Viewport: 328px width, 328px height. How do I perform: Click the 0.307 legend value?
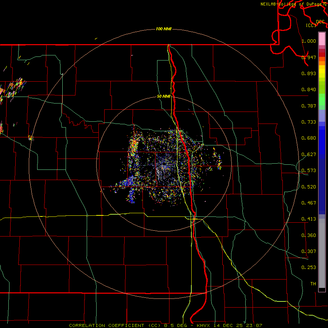click(309, 251)
